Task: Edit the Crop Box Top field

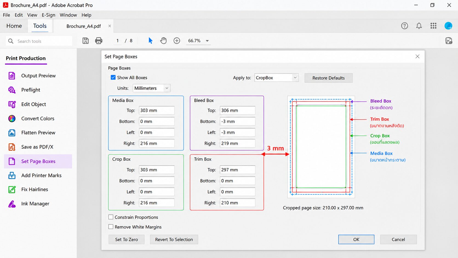Action: point(157,170)
